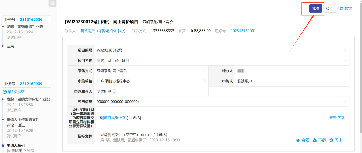The width and height of the screenshot is (362, 153).
Task: Click the download icon beside 下载
Action: 315,140
